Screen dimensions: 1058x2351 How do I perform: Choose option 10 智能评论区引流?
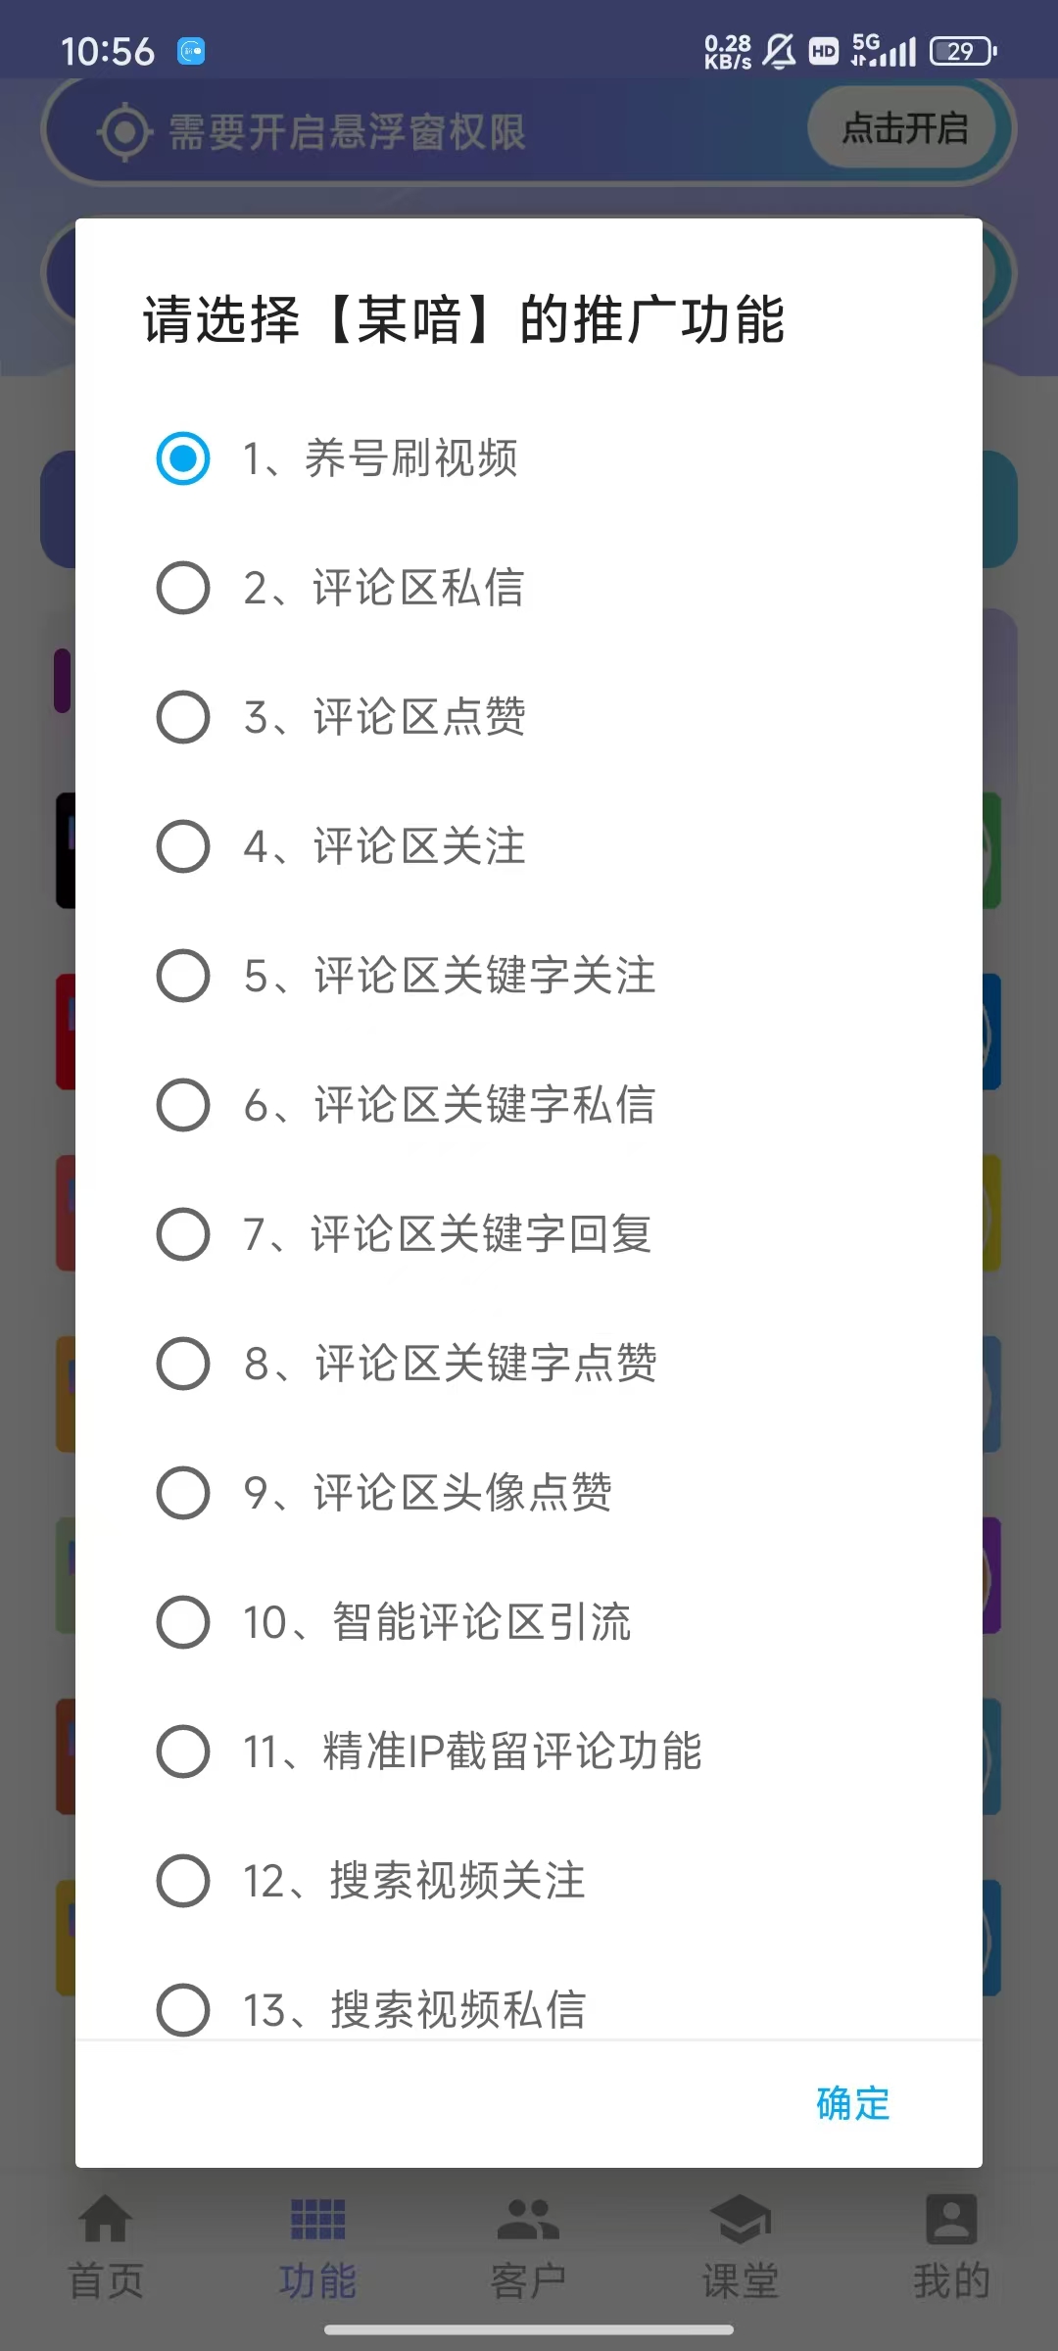point(183,1622)
